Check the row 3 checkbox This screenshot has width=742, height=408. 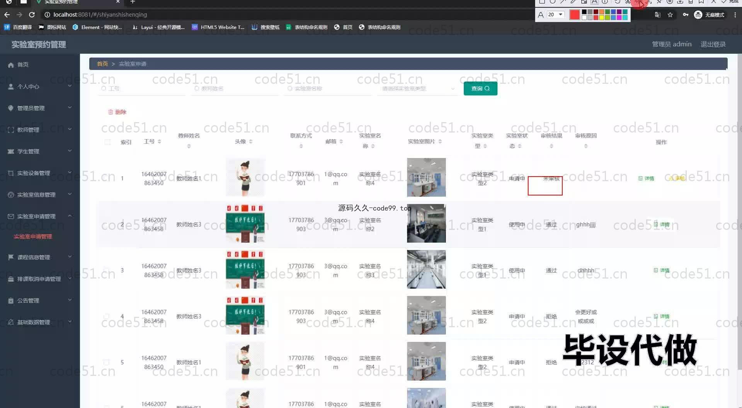(x=106, y=270)
